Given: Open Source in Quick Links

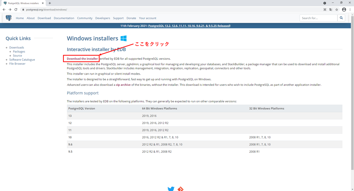Looking at the screenshot, I should pyautogui.click(x=17, y=56).
